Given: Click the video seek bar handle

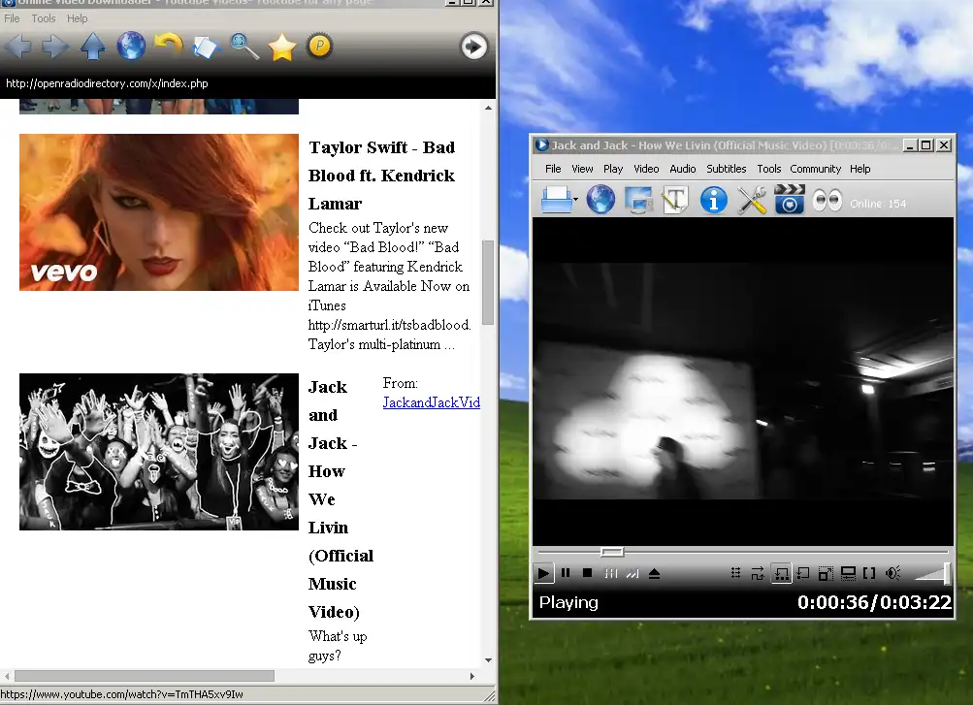Looking at the screenshot, I should [612, 551].
